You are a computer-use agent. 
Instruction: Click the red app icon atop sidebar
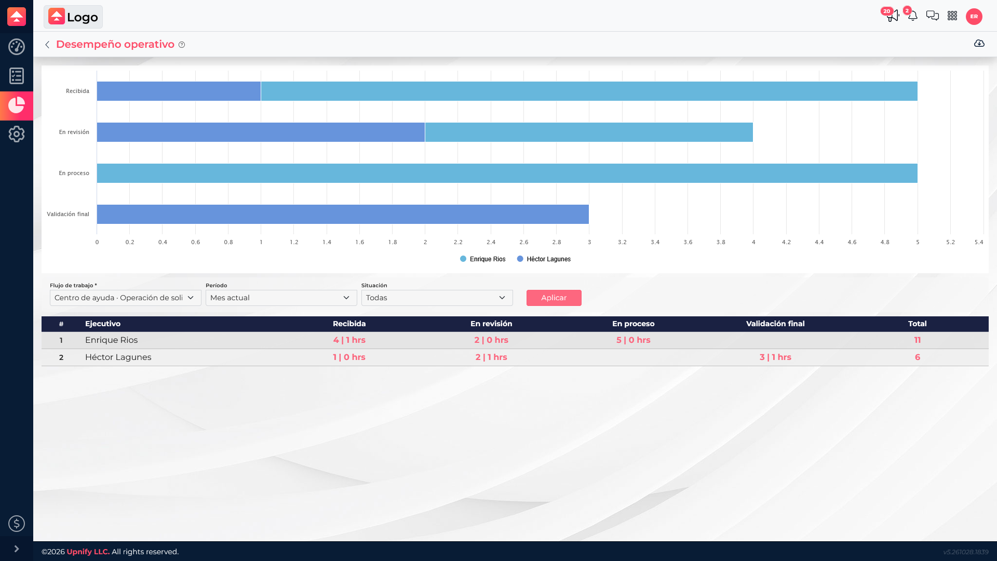[17, 17]
